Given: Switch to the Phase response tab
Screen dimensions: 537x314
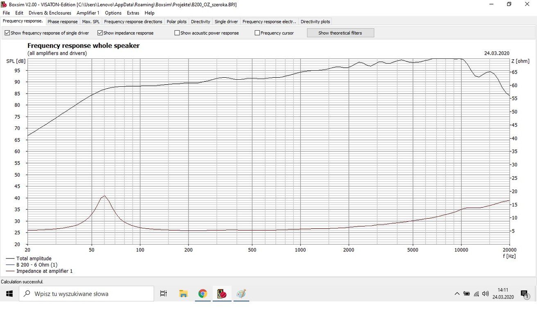Looking at the screenshot, I should click(62, 22).
